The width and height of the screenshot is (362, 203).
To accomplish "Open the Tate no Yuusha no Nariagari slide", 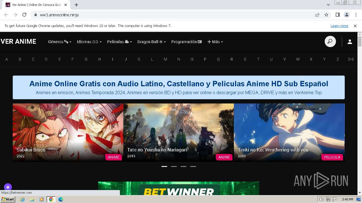I will pyautogui.click(x=178, y=132).
